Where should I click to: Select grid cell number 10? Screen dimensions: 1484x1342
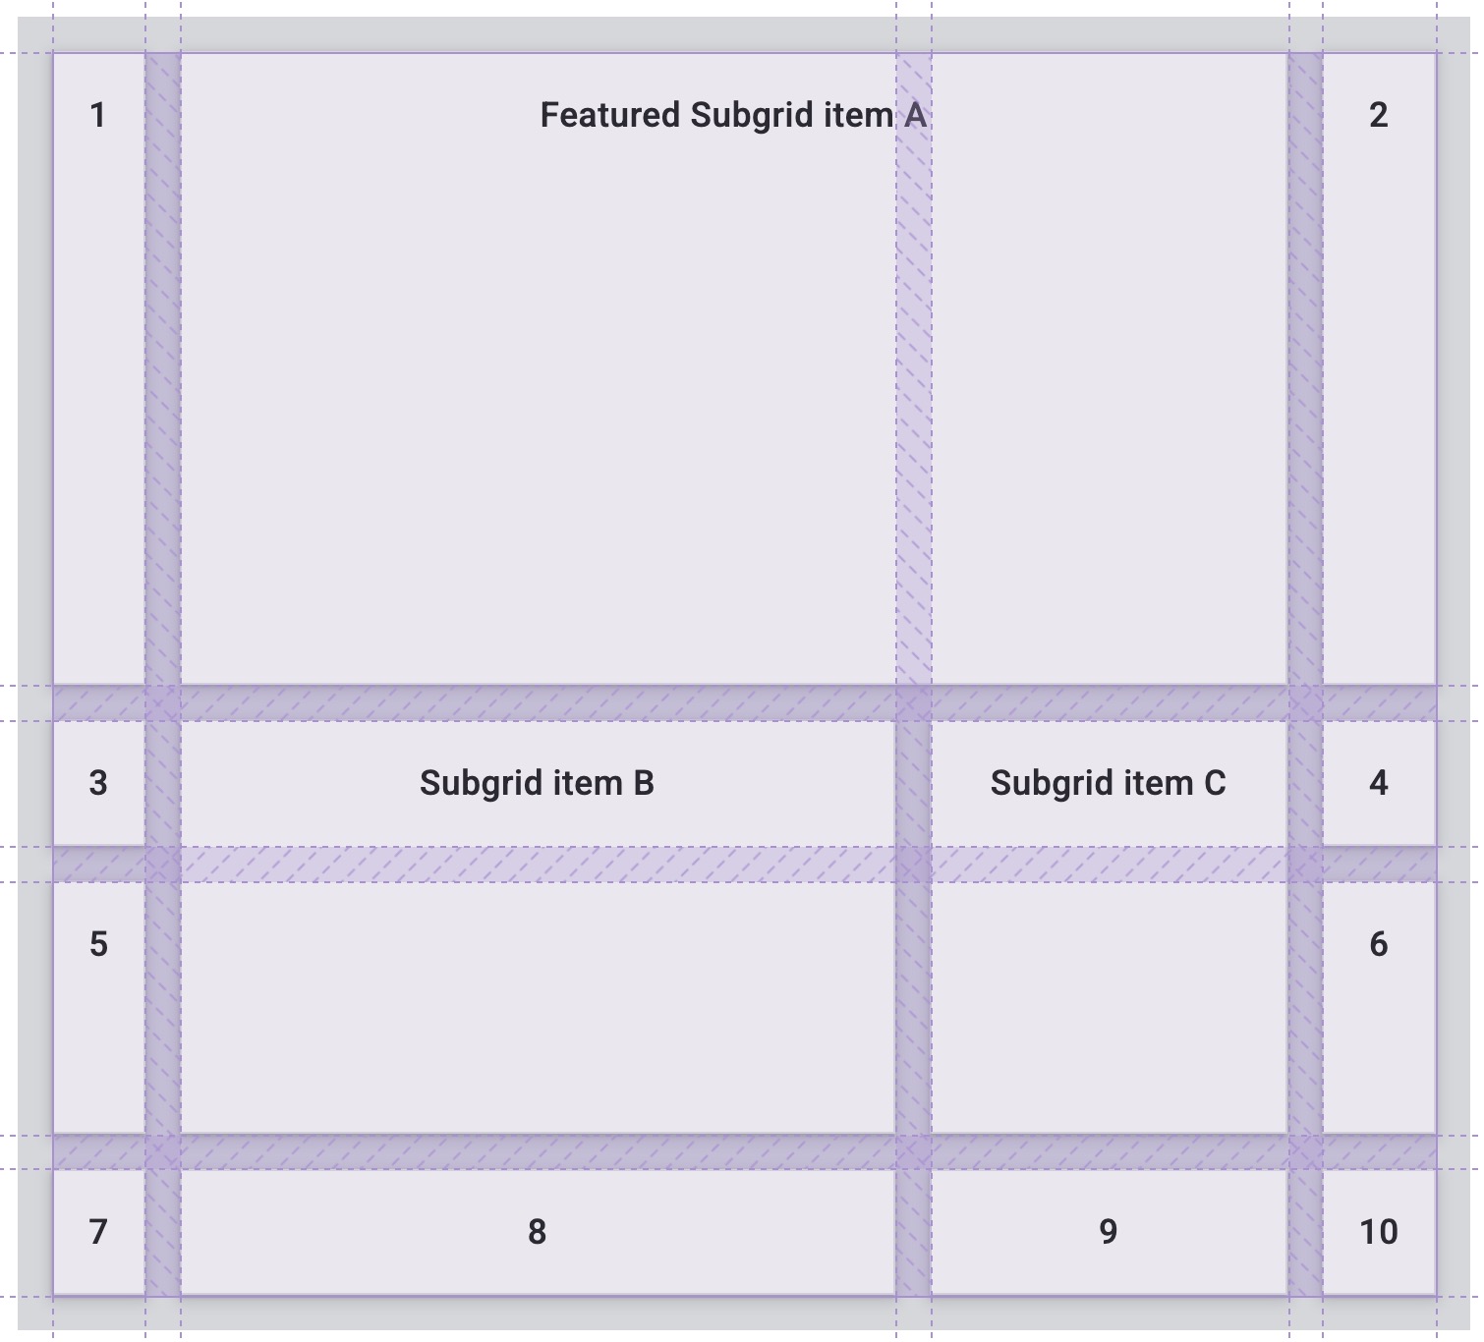pyautogui.click(x=1378, y=1232)
